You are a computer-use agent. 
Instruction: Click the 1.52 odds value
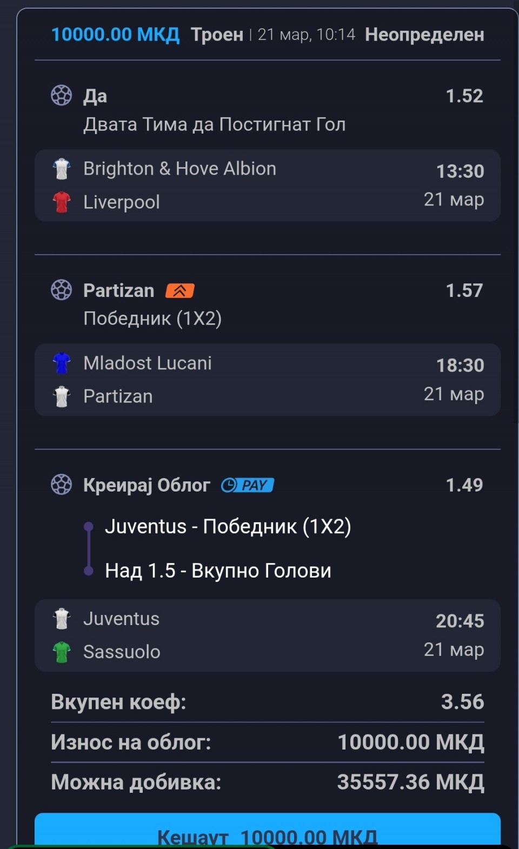click(464, 96)
